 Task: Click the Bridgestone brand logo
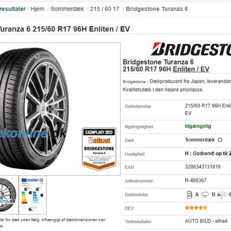click(191, 49)
